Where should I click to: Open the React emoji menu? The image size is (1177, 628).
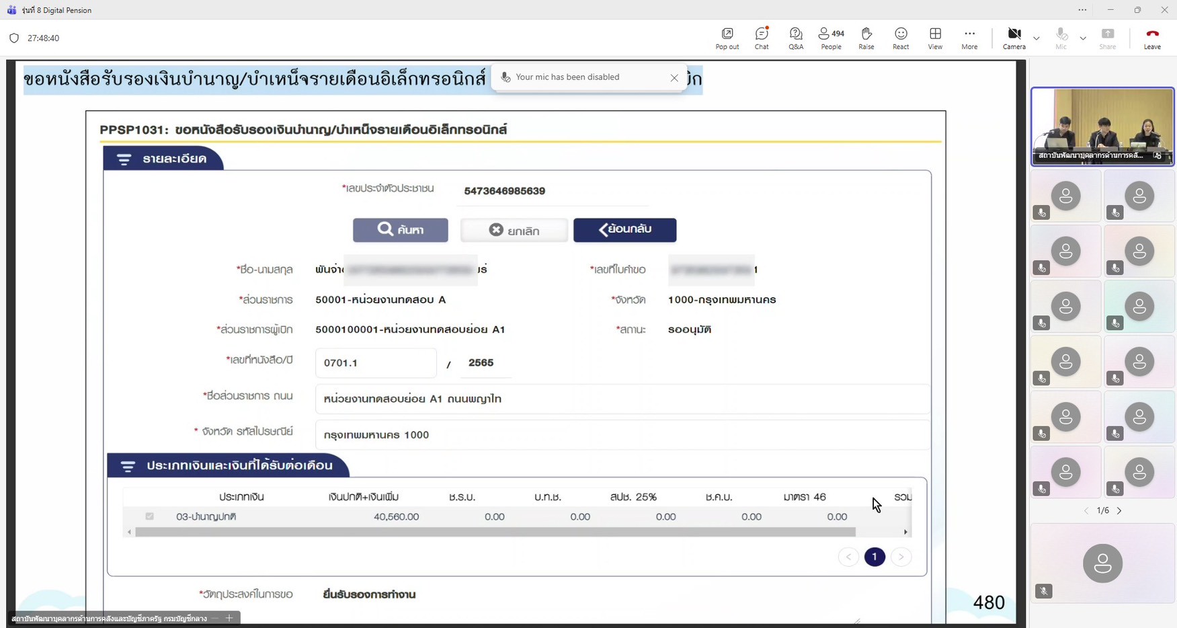pos(901,38)
